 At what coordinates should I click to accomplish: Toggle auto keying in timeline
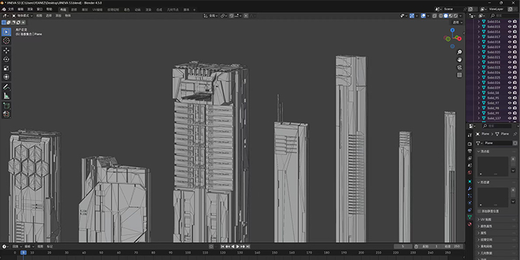point(211,246)
